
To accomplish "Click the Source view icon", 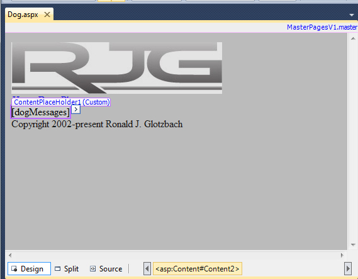I will click(x=92, y=269).
